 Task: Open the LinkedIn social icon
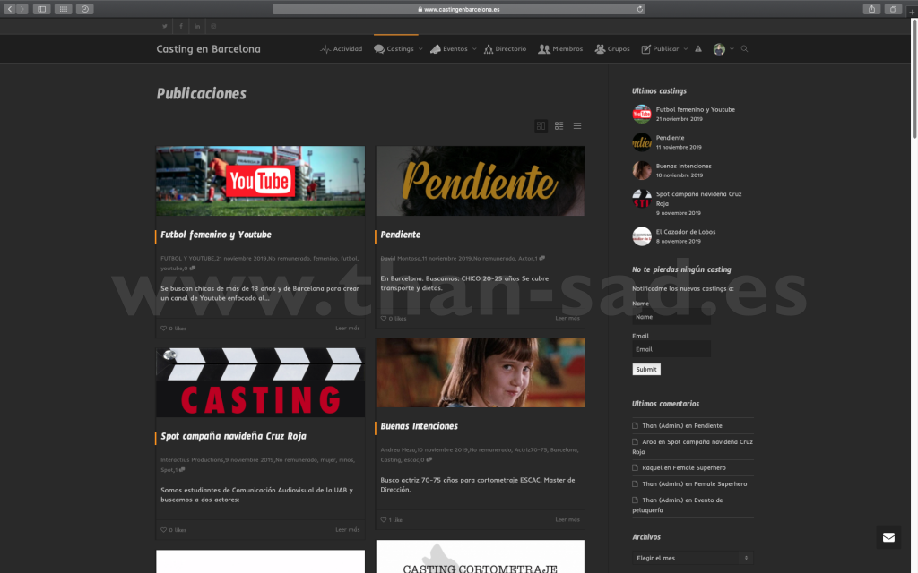click(x=197, y=26)
